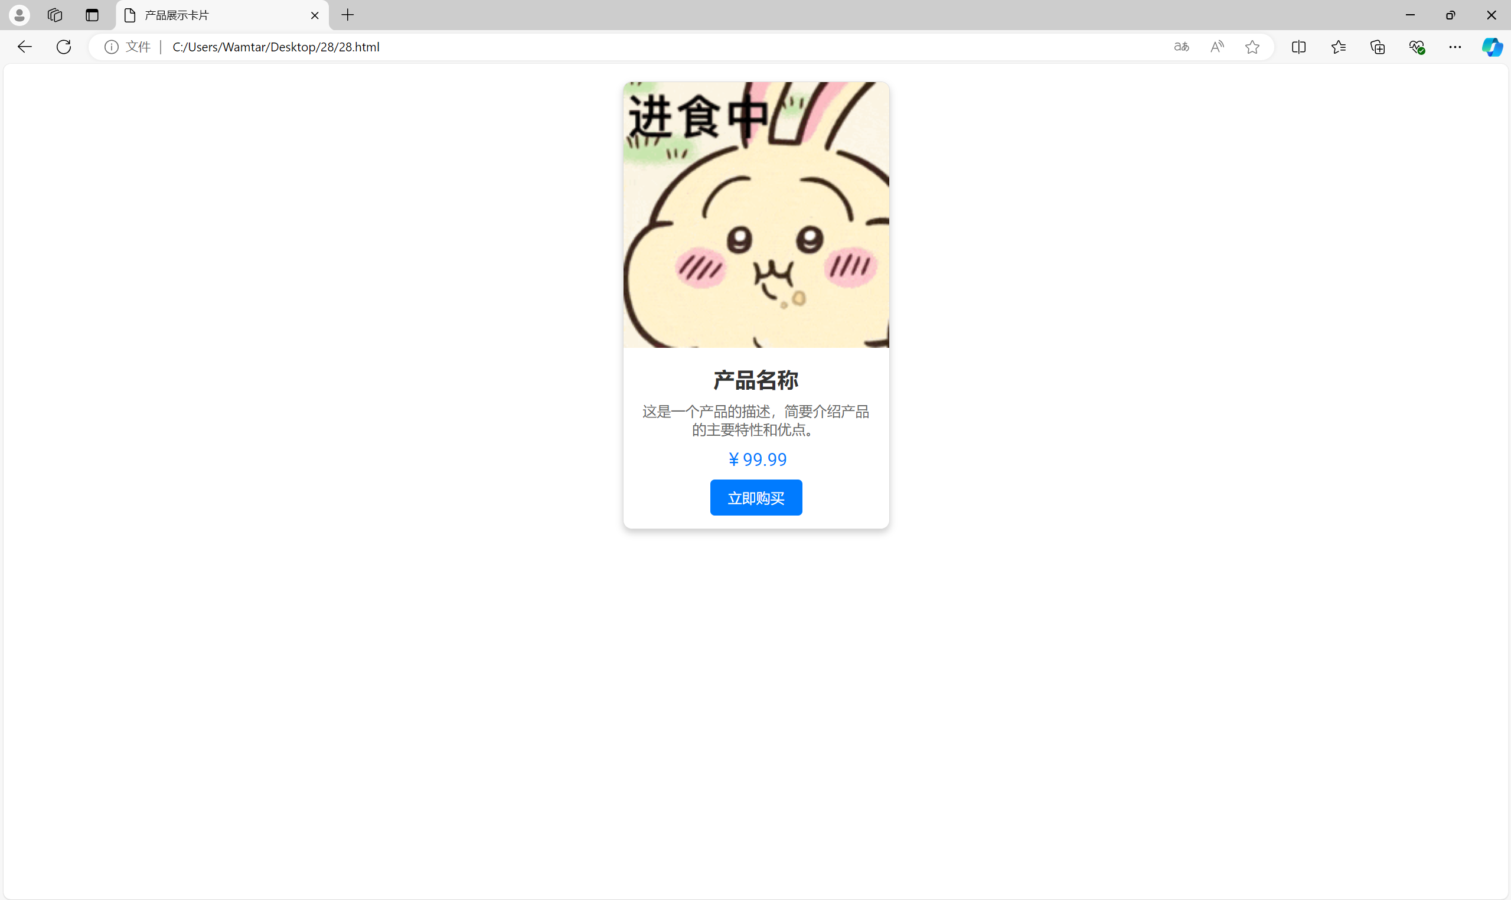Open the Copilot sidebar icon
Screen dimensions: 1511x900
point(1492,47)
